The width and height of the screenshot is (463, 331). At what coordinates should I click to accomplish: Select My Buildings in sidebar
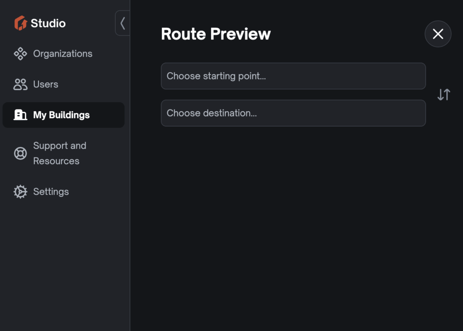coord(63,115)
